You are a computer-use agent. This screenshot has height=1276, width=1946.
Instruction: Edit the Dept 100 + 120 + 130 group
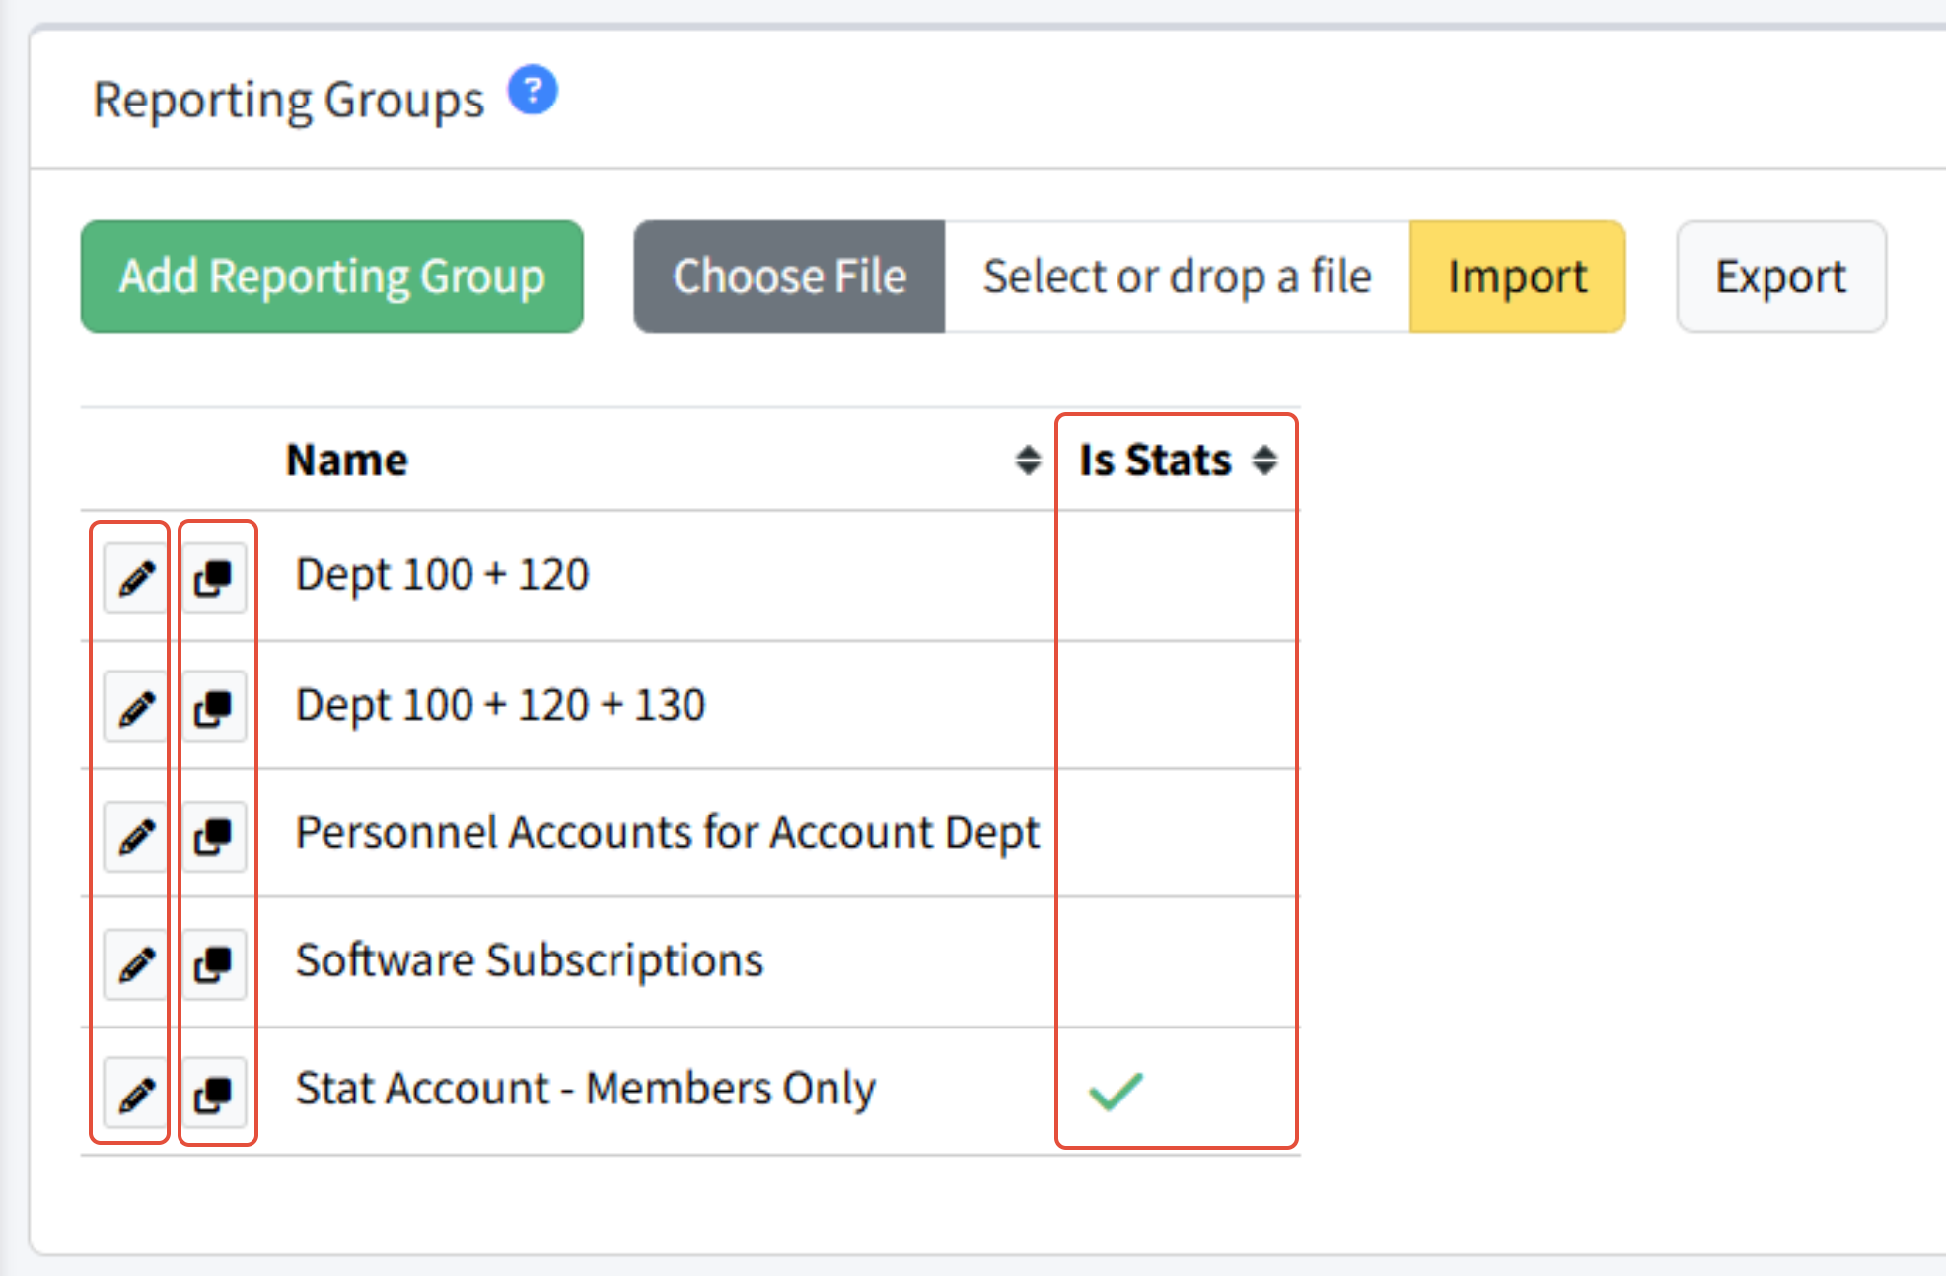(x=136, y=707)
